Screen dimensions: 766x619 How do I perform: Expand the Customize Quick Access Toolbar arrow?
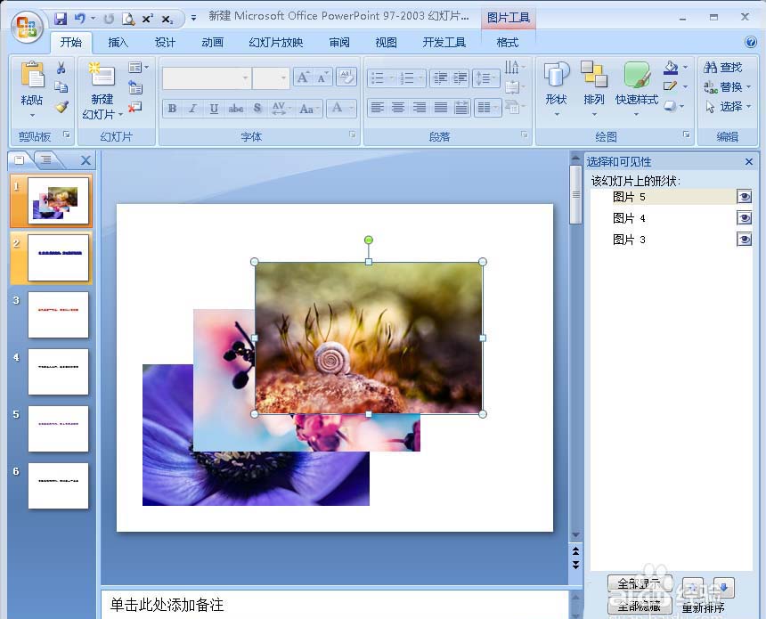[193, 19]
